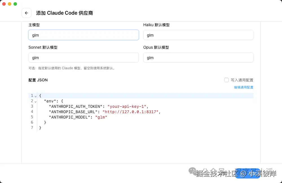The image size is (282, 183).
Task: Click the "ANTHROPIC_BASE_URL" key text
Action: pyautogui.click(x=73, y=112)
